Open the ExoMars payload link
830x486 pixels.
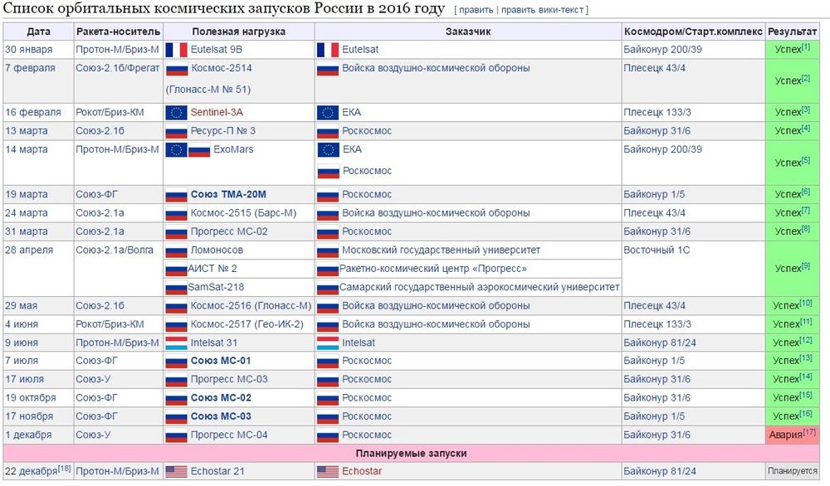tap(233, 150)
